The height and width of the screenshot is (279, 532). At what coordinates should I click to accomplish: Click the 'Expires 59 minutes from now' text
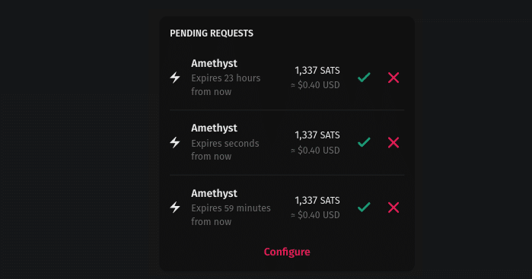231,214
